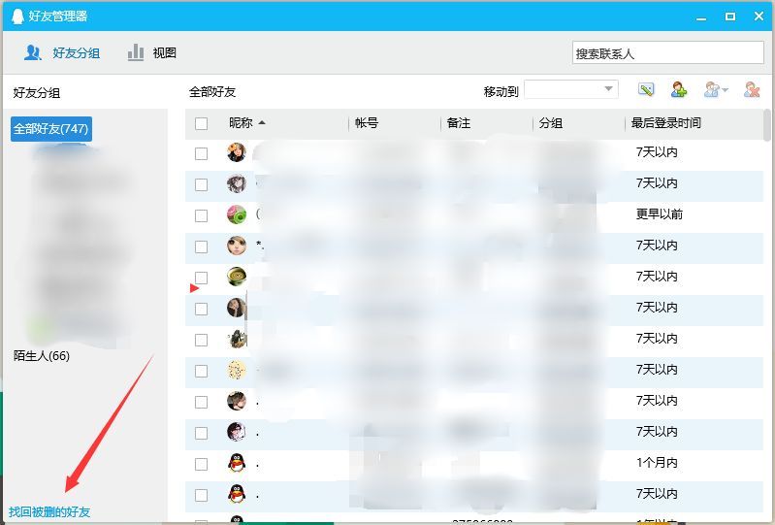775x525 pixels.
Task: Check the box in the 1个月内 row
Action: tap(201, 464)
